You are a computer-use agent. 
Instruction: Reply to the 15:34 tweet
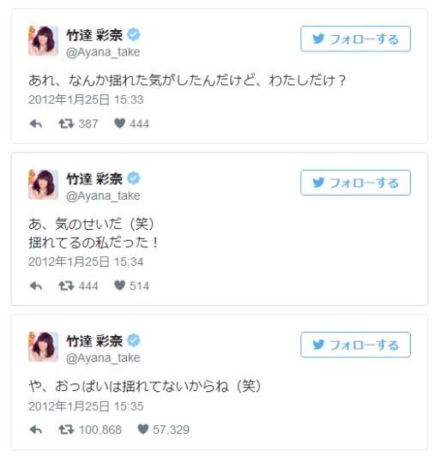[x=36, y=286]
